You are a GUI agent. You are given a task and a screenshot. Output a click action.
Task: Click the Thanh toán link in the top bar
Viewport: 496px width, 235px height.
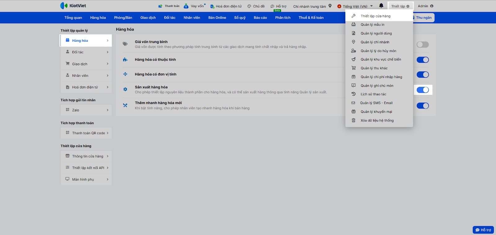(169, 6)
